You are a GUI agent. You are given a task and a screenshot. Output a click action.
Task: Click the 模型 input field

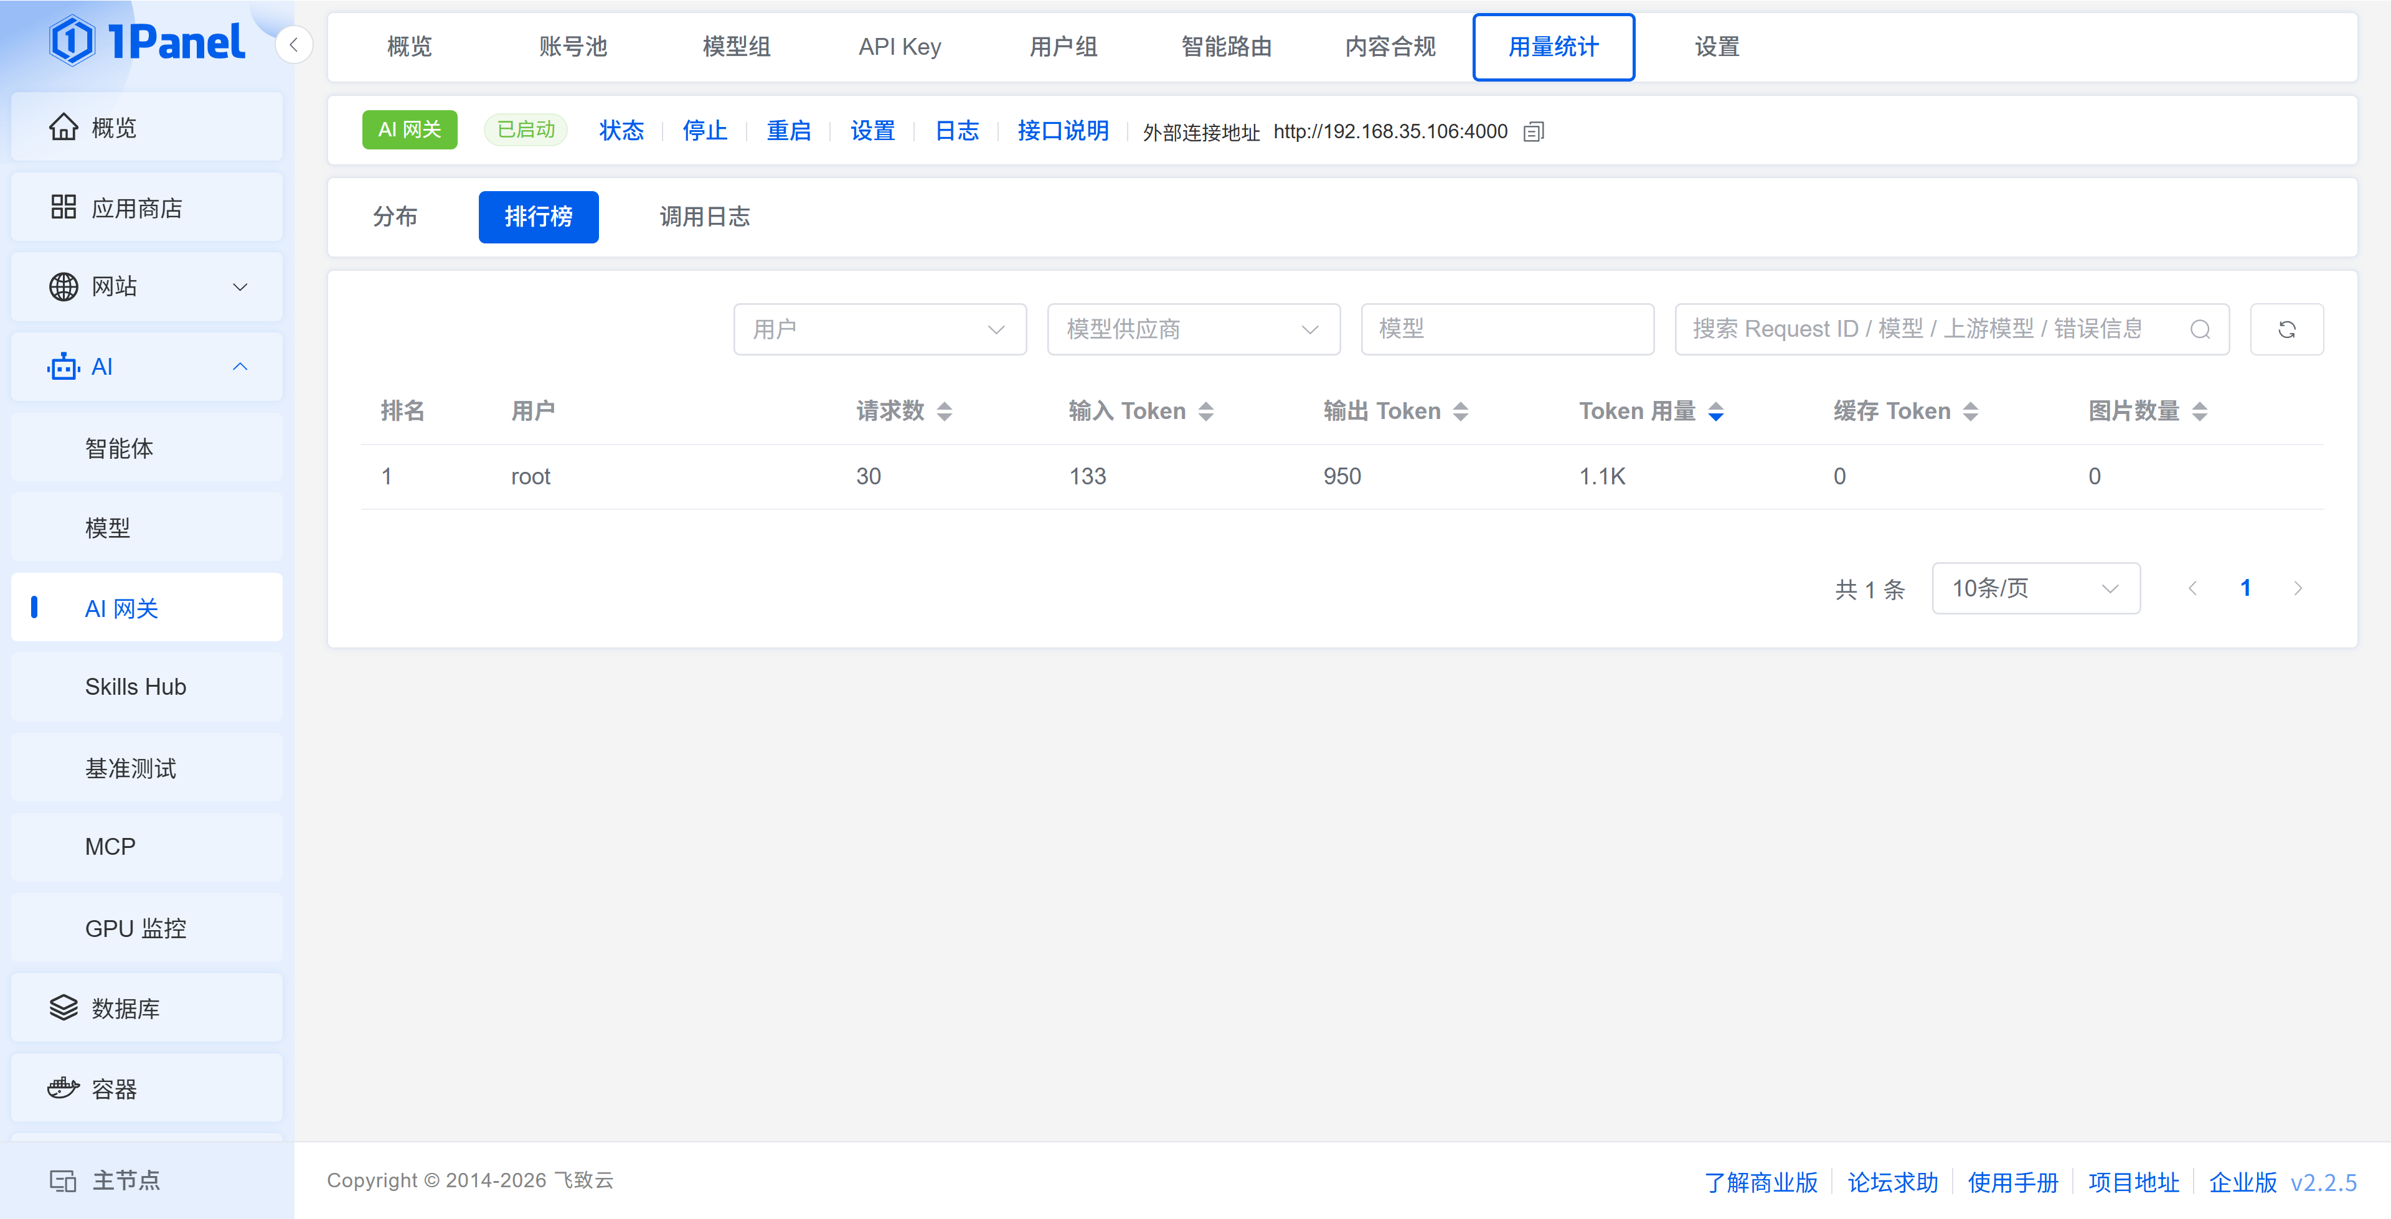[1507, 329]
